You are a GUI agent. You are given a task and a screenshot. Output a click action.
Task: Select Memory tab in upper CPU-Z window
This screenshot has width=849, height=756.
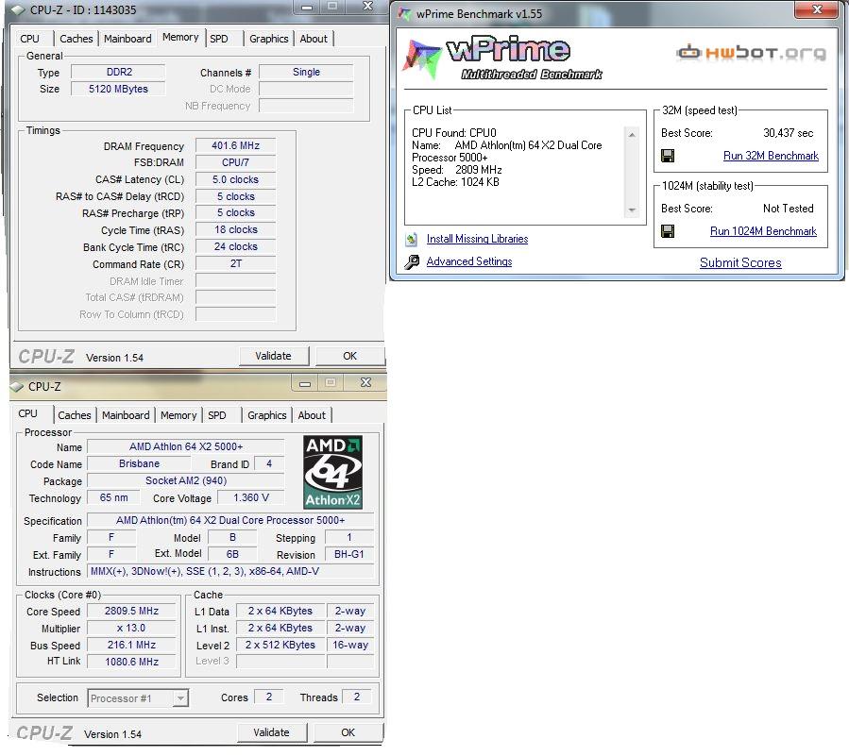(180, 38)
